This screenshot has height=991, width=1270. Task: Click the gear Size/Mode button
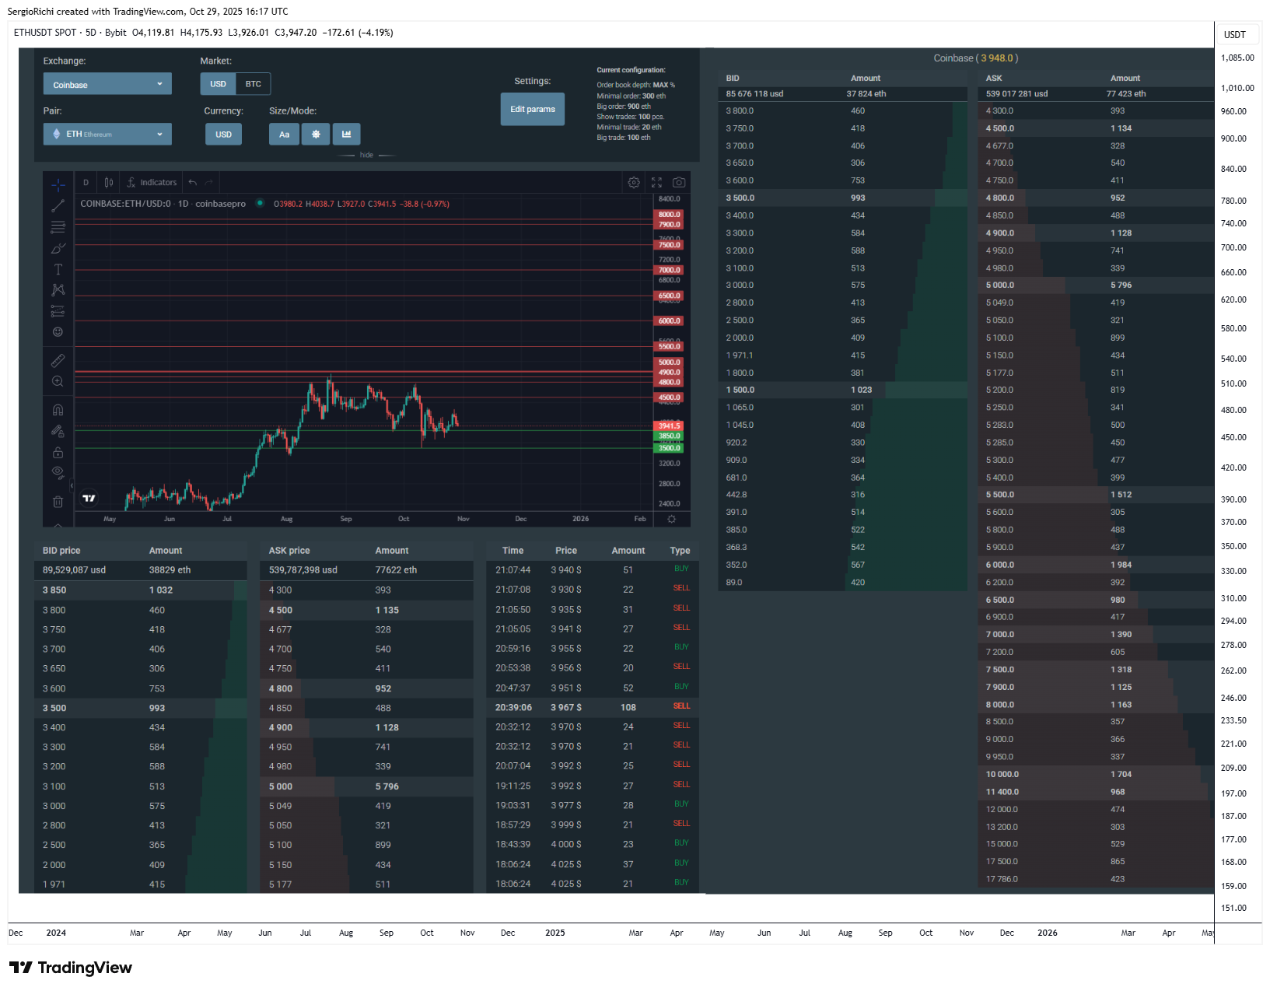316,134
